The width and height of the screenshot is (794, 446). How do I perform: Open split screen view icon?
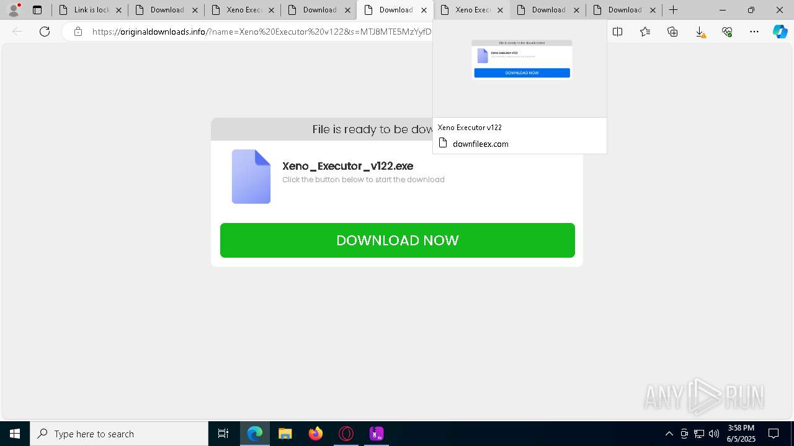click(x=618, y=32)
